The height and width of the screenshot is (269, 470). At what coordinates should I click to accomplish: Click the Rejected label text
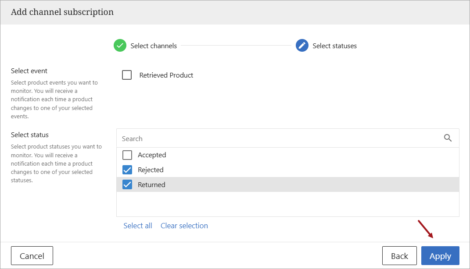[151, 170]
